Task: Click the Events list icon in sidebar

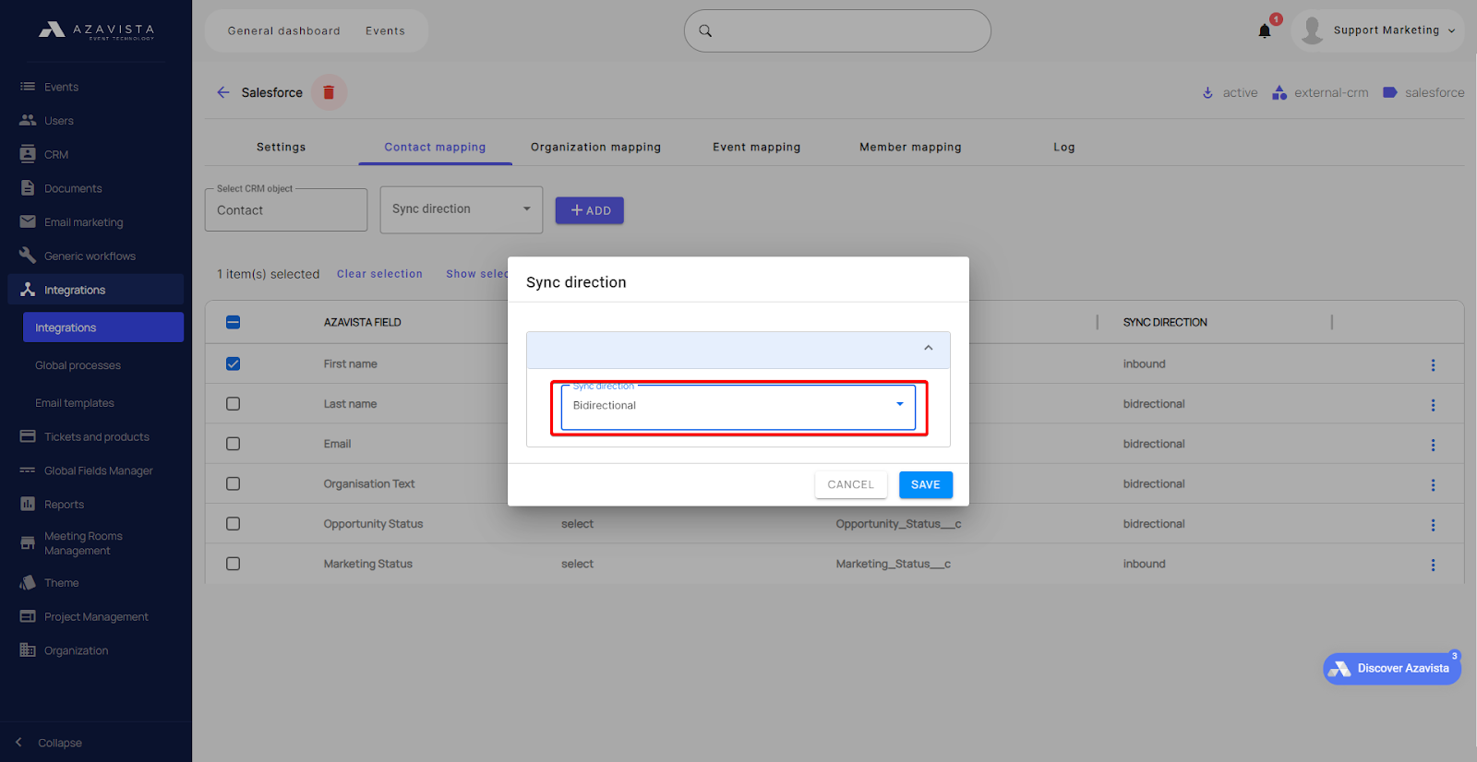Action: click(x=28, y=87)
